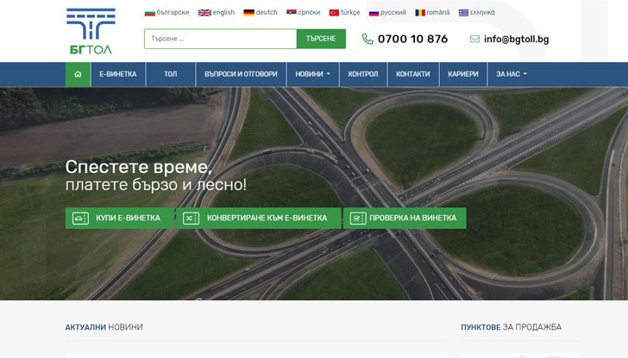This screenshot has width=628, height=358.
Task: Expand the ЗА НАС dropdown menu
Action: tap(512, 74)
